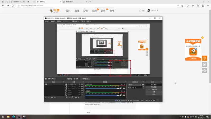Screen dimensions: 211x119
Task: Remove the selected source with the Sources minus icon
Action: click(x=69, y=97)
